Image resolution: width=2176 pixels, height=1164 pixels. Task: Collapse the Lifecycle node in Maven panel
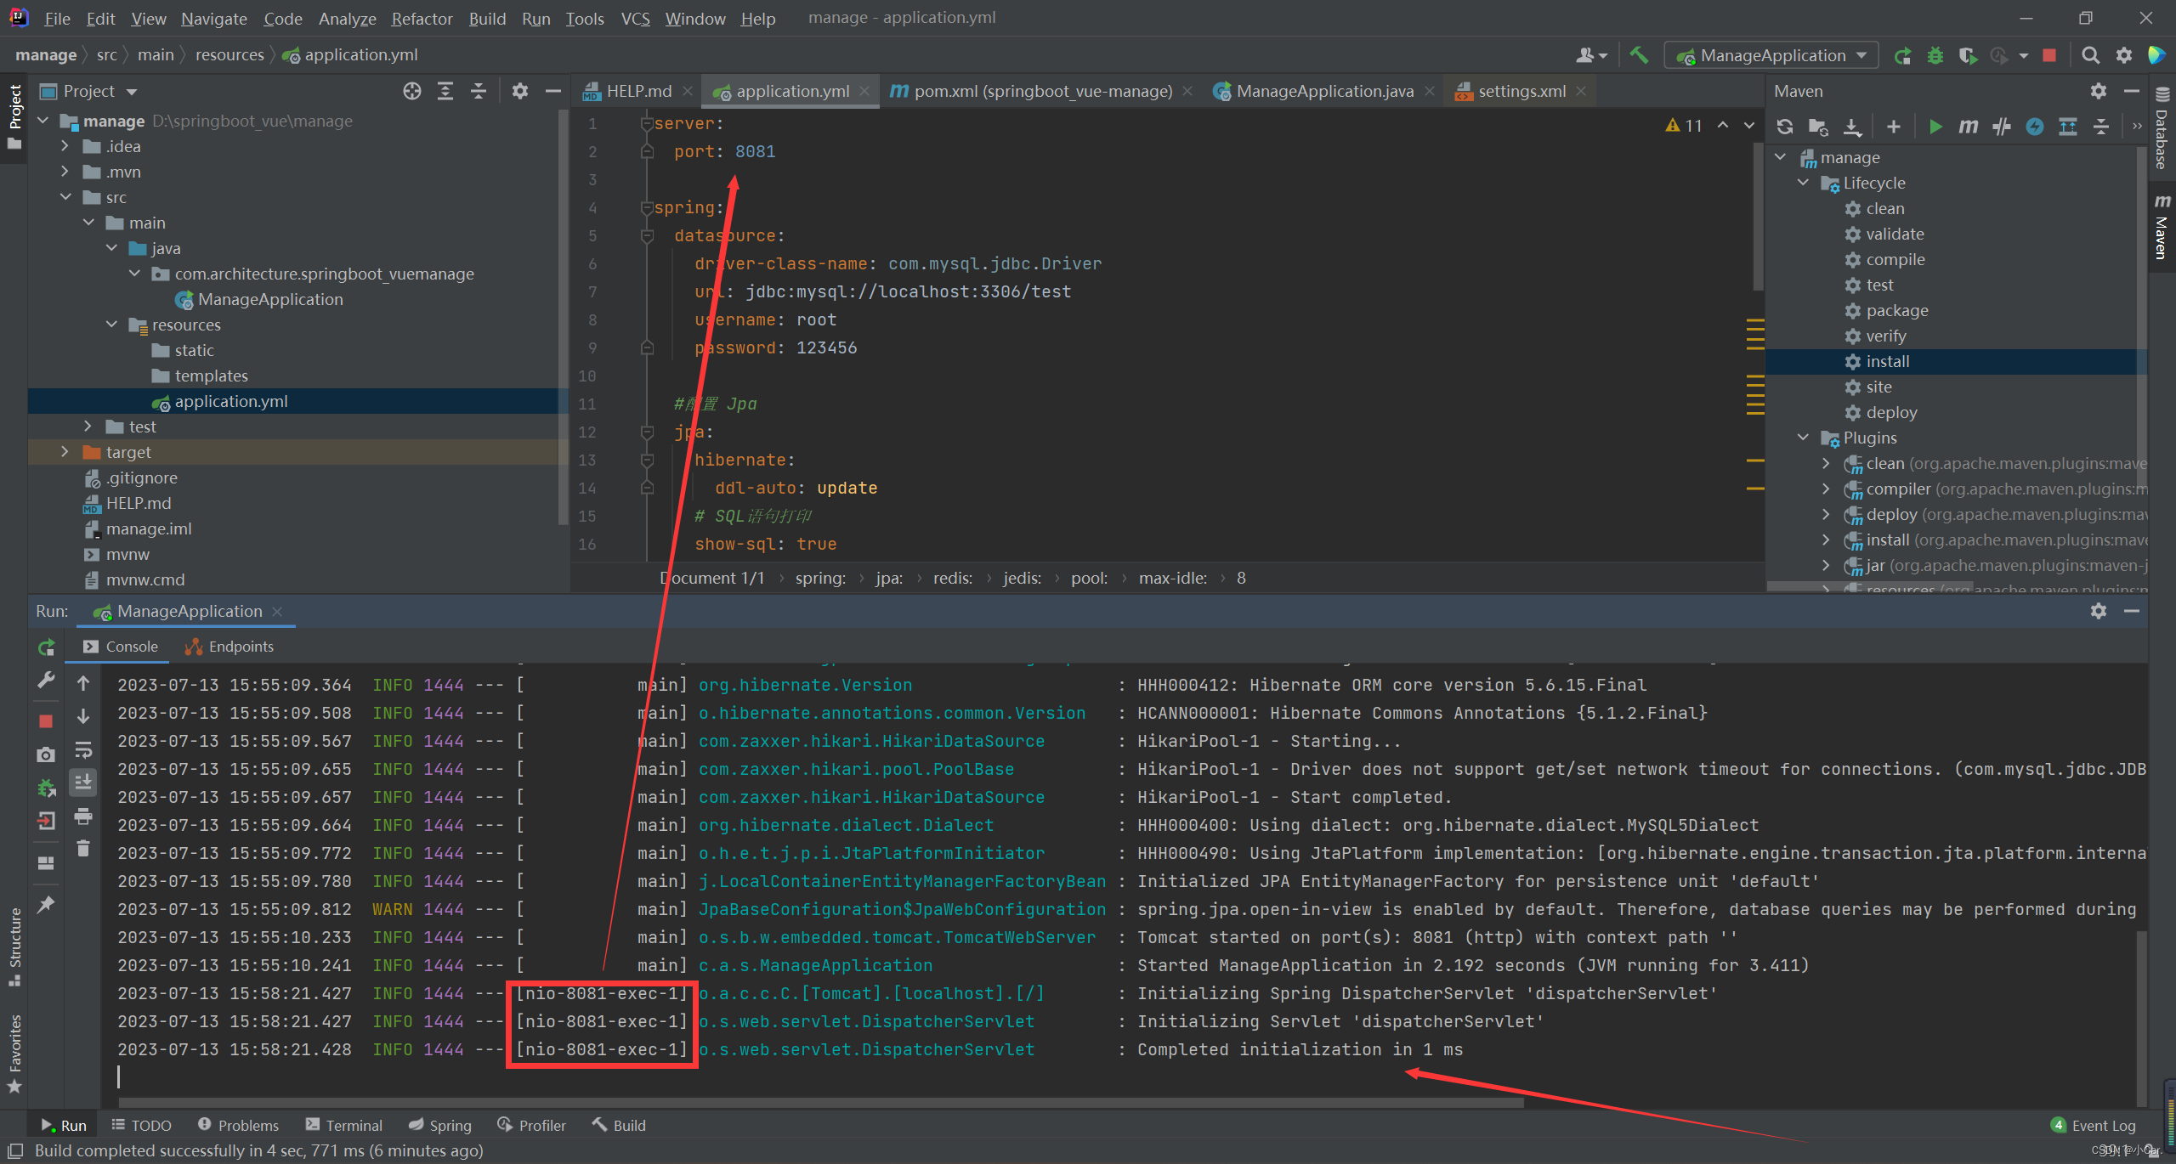pos(1803,183)
